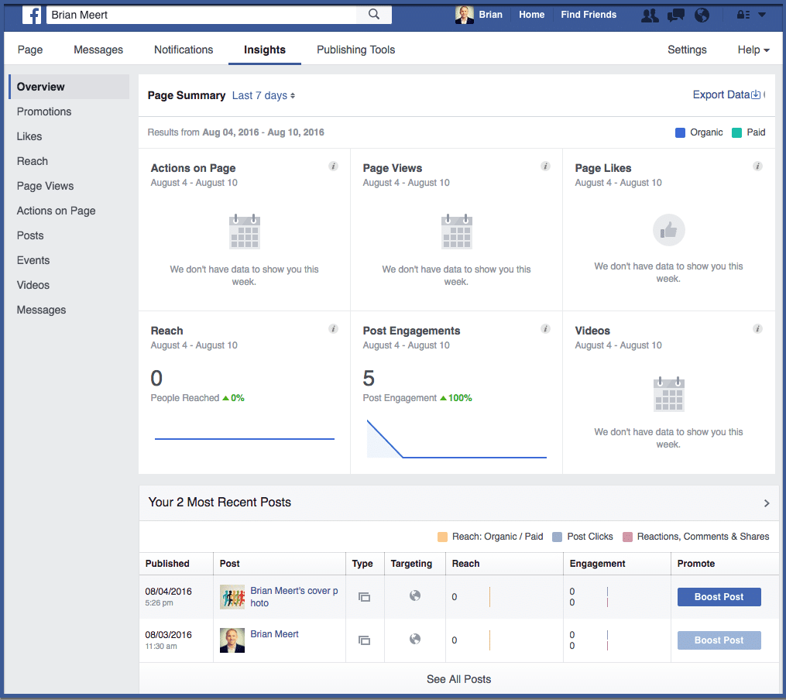Click the Brian Meert post thumbnail
The width and height of the screenshot is (786, 700).
[232, 640]
